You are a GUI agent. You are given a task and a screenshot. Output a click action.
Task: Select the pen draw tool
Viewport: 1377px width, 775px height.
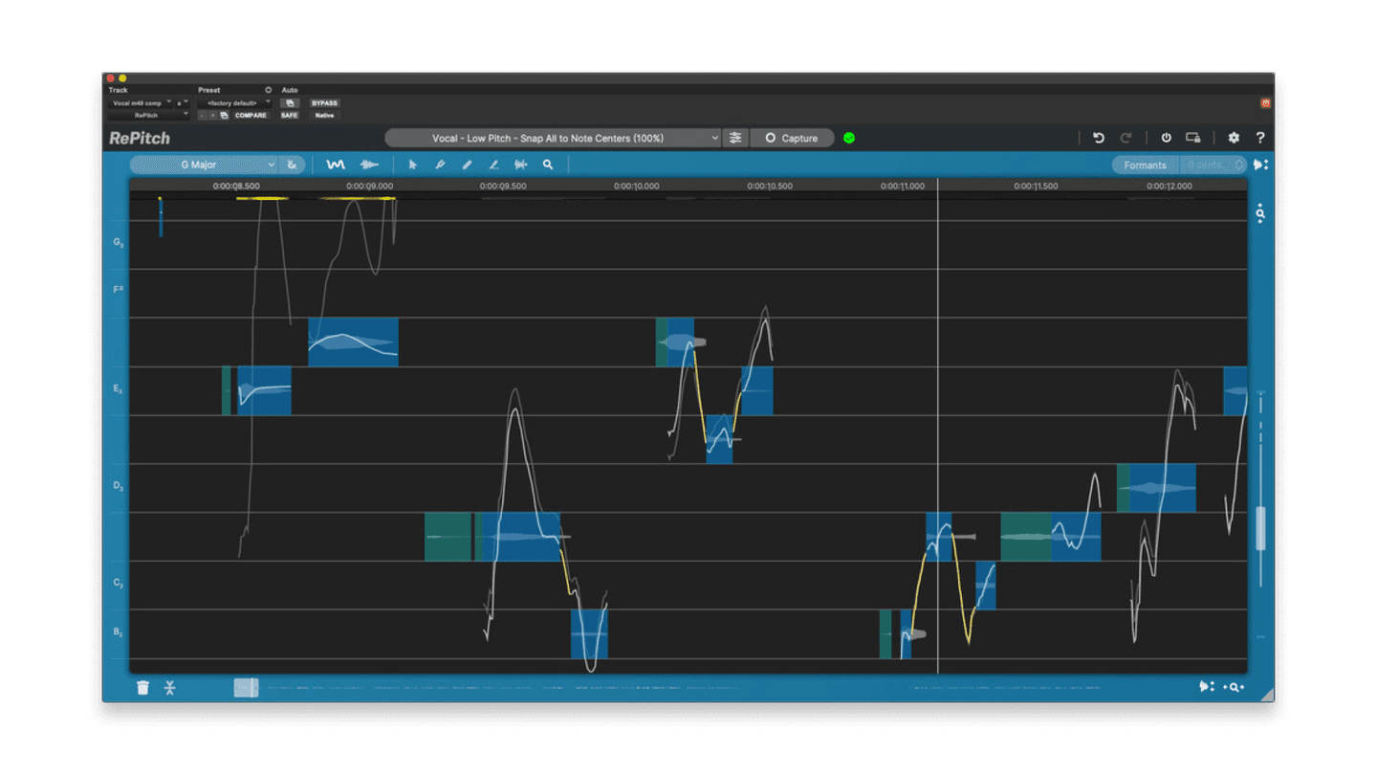pyautogui.click(x=440, y=165)
